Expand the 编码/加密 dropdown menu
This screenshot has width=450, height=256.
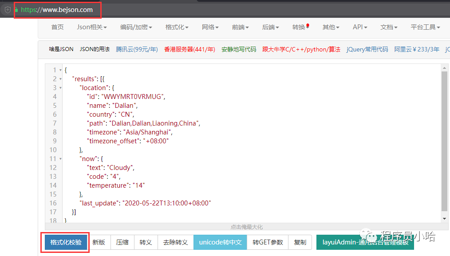[x=136, y=27]
